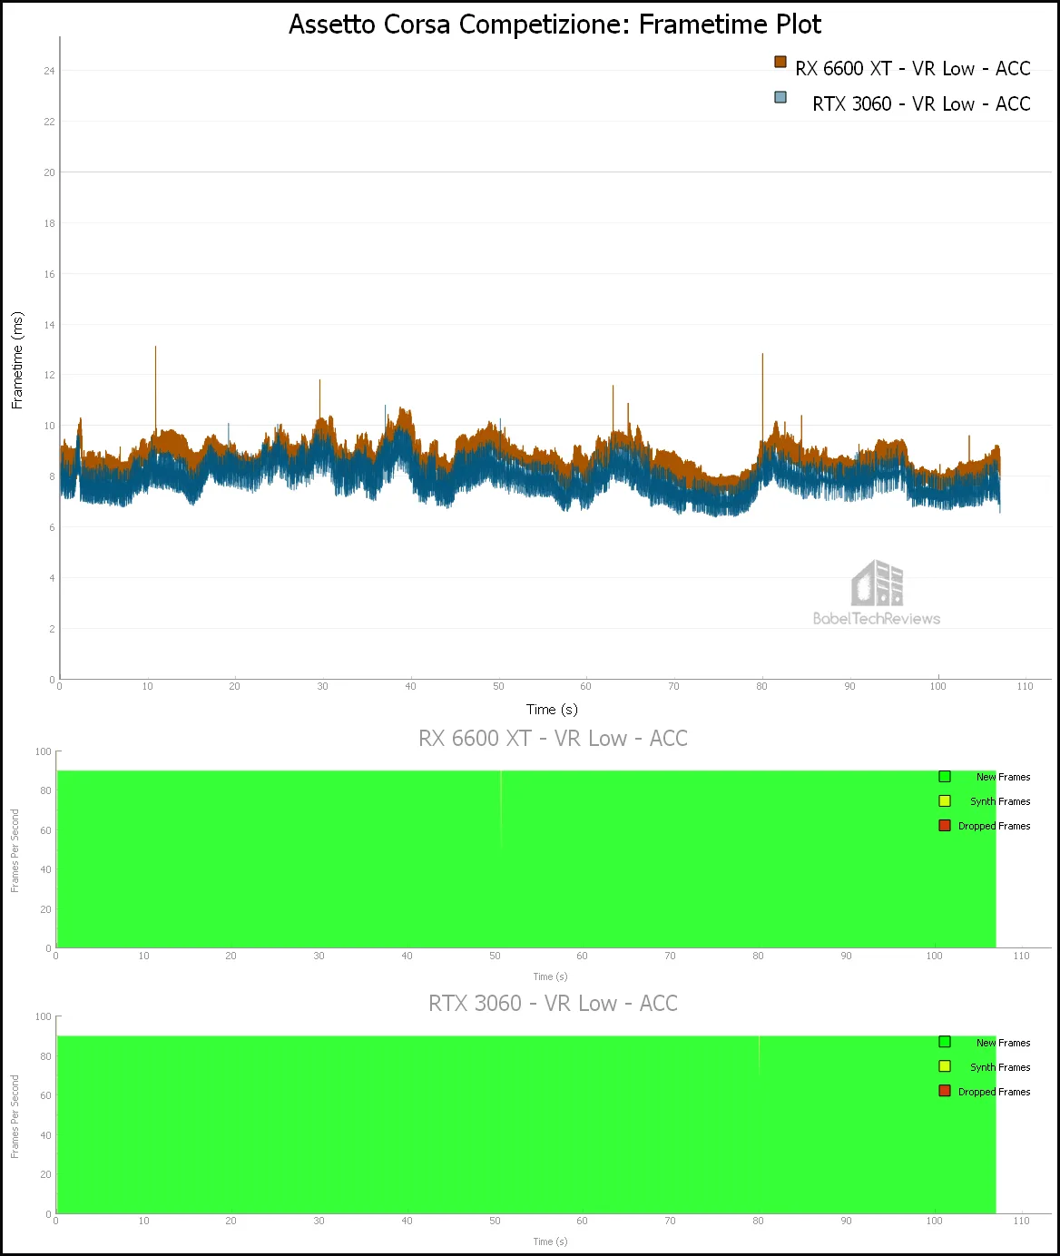Click green New Frames swatch in RX 6600 XT chart

945,777
